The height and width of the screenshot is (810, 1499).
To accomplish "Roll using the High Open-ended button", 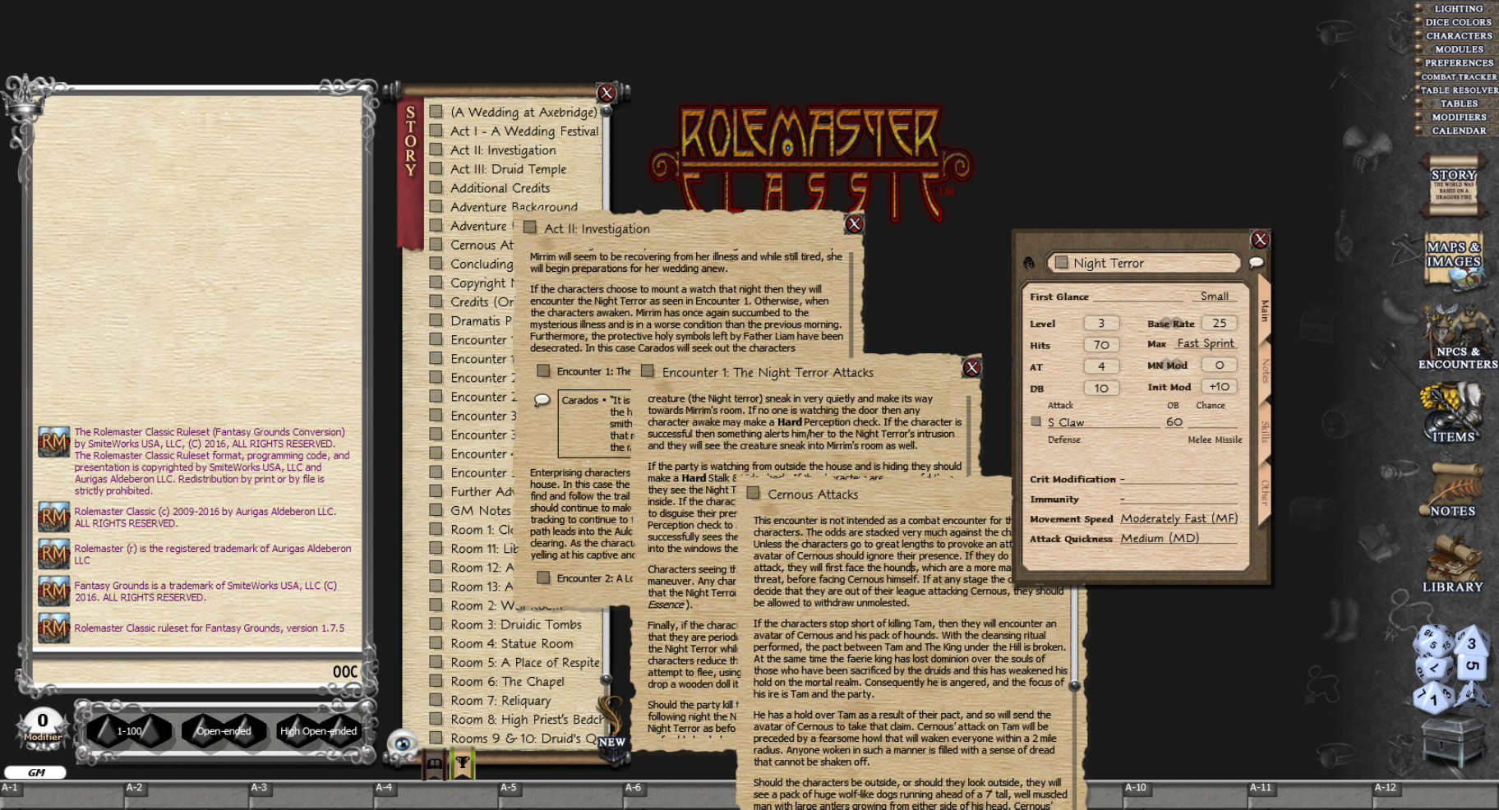I will 317,730.
